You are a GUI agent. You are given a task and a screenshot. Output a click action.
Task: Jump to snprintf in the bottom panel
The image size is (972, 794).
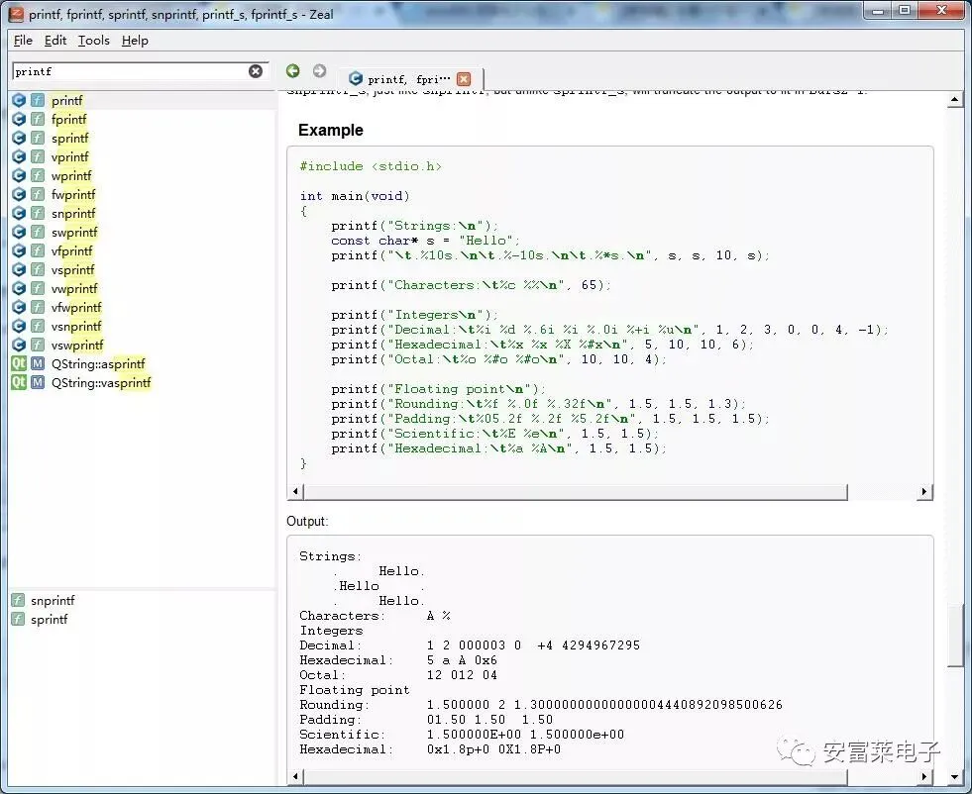coord(53,600)
